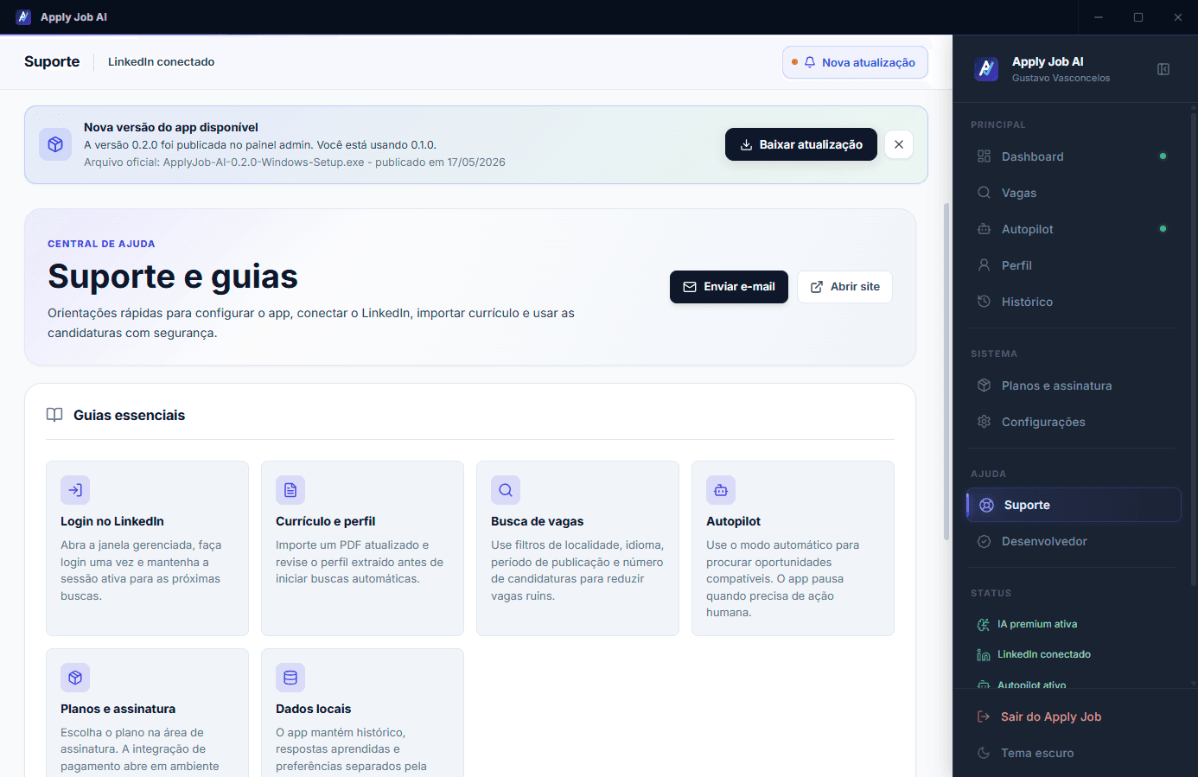
Task: Toggle Tema escuro
Action: (x=1072, y=753)
